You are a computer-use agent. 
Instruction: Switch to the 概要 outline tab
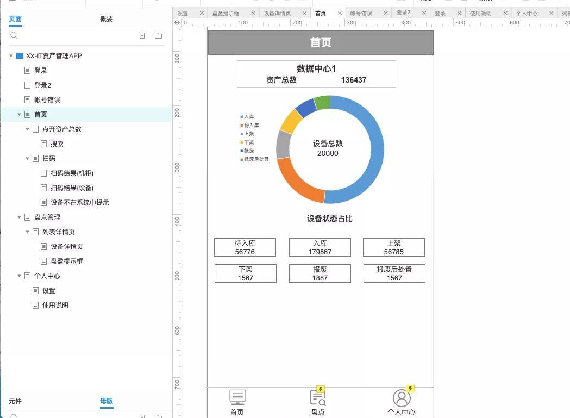tap(107, 19)
